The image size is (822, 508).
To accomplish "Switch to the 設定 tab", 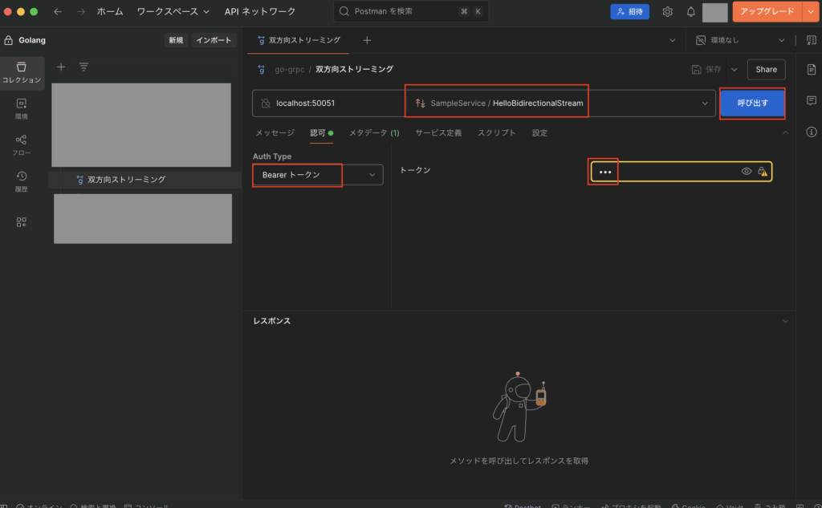I will 539,133.
